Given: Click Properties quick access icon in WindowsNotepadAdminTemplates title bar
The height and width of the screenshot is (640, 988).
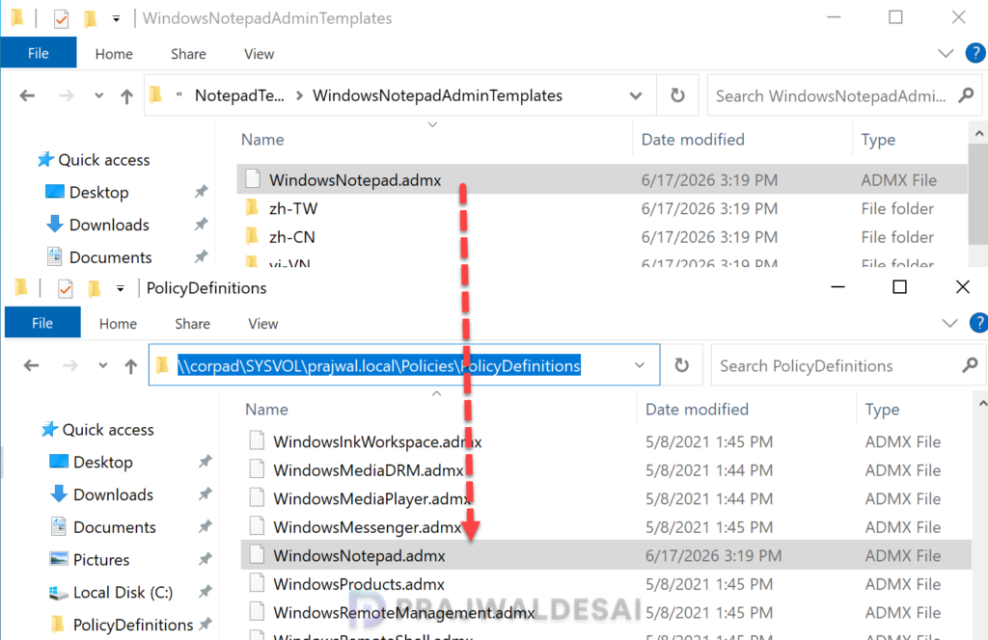Looking at the screenshot, I should 61,19.
